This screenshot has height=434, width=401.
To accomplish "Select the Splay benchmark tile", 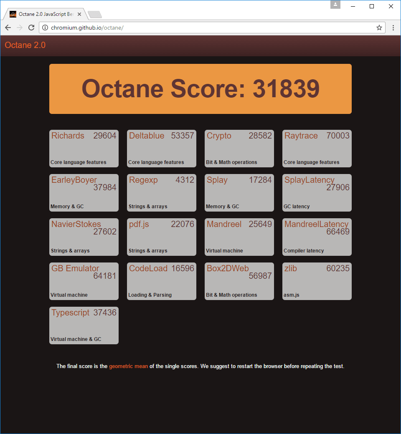I will pos(239,193).
